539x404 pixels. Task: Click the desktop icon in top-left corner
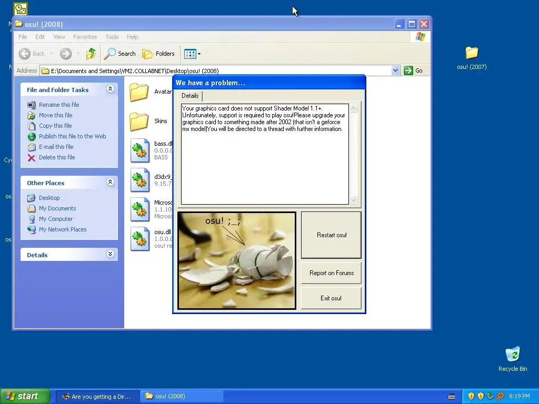click(21, 9)
